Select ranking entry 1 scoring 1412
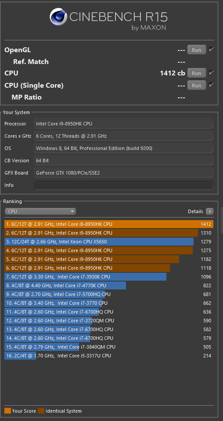The width and height of the screenshot is (223, 421). tap(109, 224)
